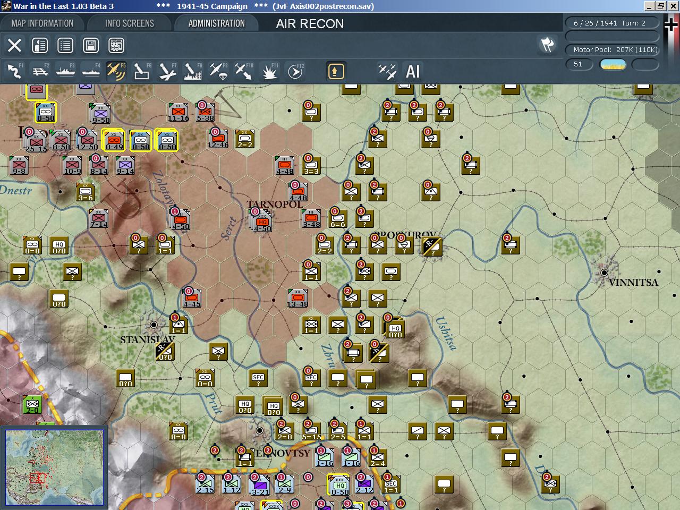Select the F10 Air Transfer mode icon
The image size is (680, 510).
(x=244, y=71)
